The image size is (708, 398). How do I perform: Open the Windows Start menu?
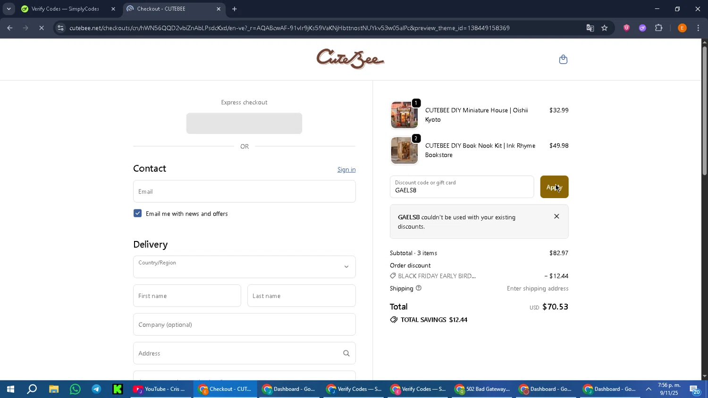tap(10, 389)
